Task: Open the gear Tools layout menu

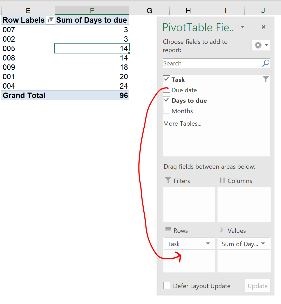Action: click(x=261, y=45)
